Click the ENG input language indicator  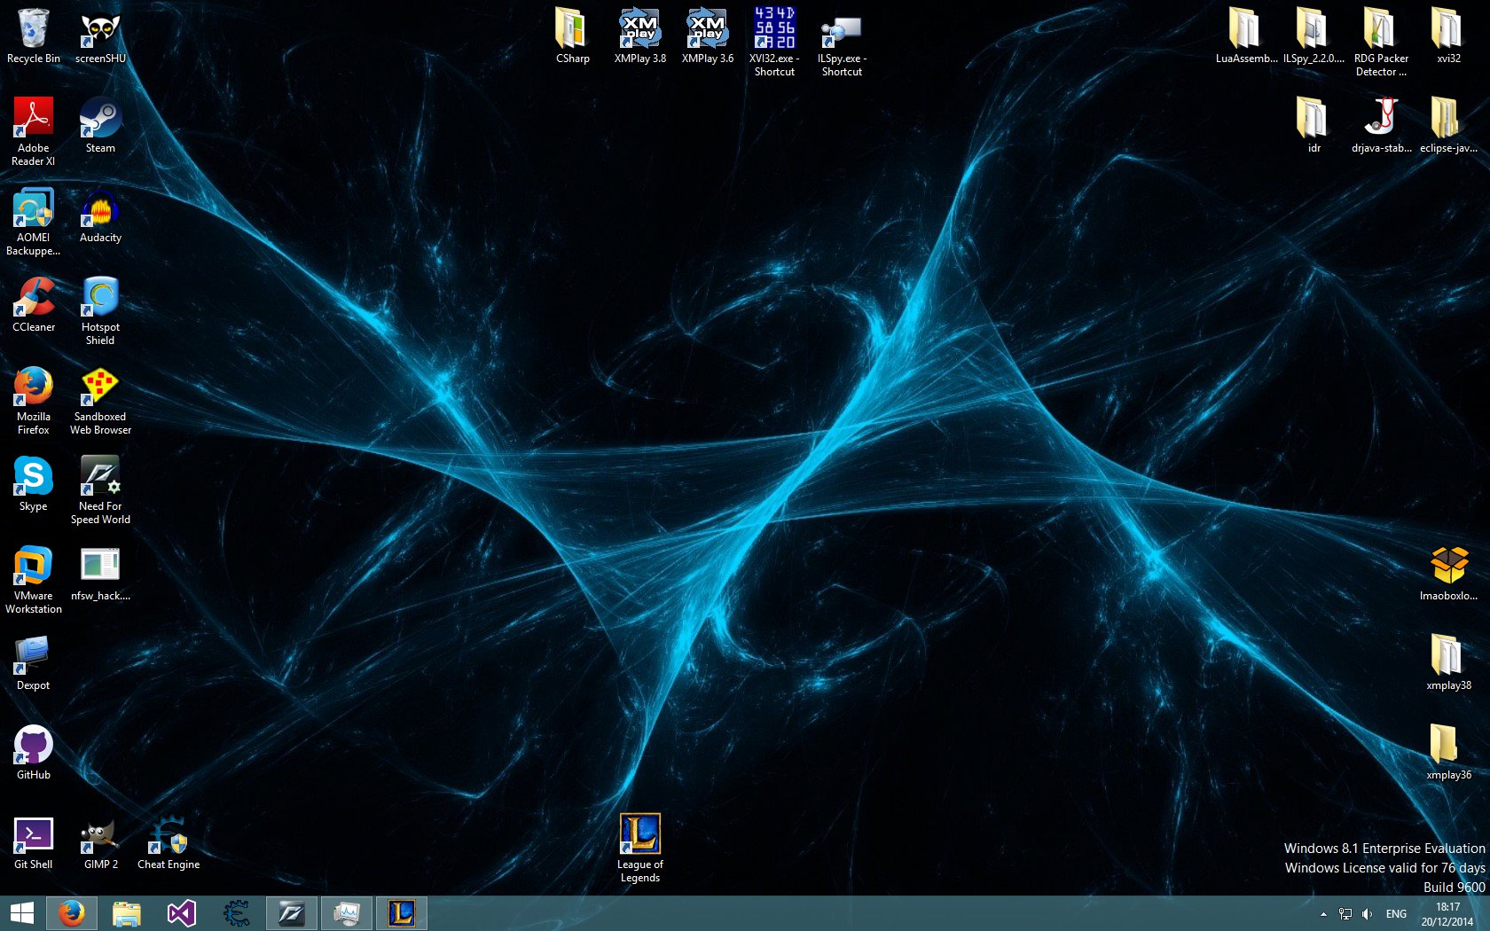click(x=1396, y=914)
